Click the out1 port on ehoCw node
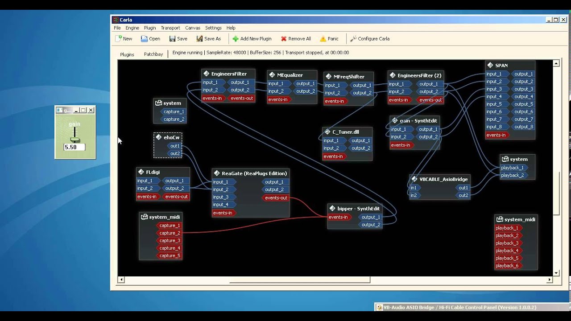The image size is (571, 321). [174, 146]
